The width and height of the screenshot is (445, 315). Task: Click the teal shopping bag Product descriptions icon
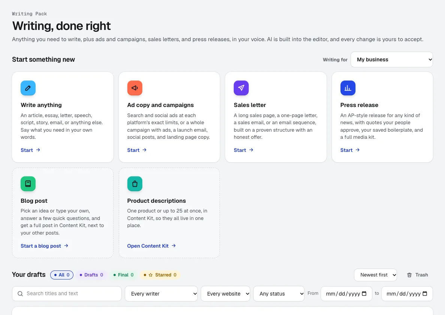[135, 184]
